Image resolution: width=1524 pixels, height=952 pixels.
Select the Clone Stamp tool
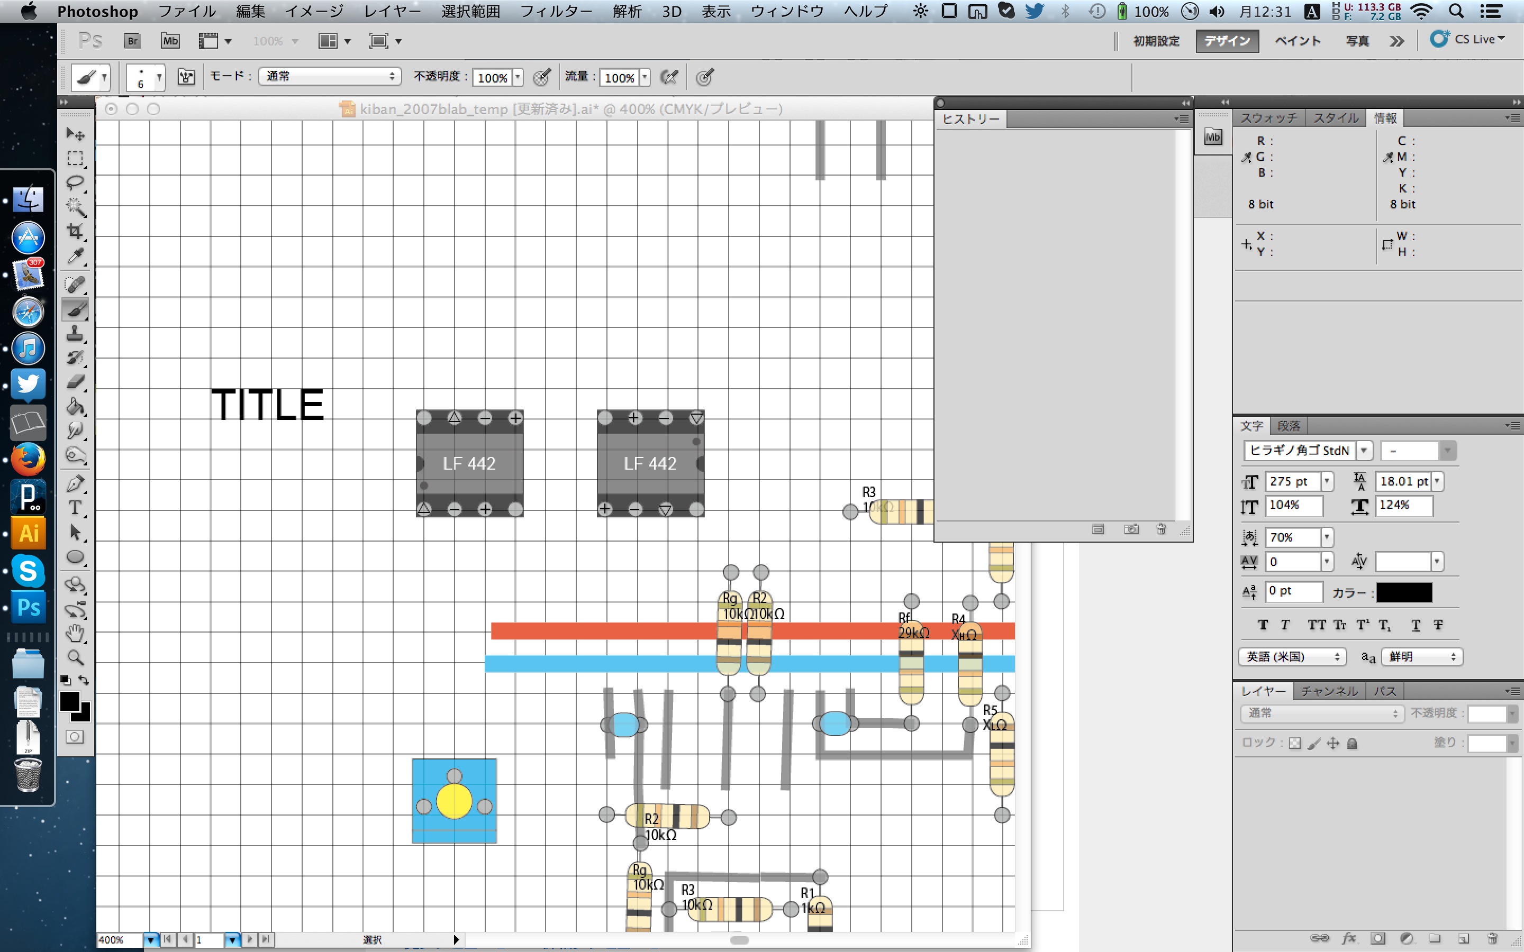point(75,333)
